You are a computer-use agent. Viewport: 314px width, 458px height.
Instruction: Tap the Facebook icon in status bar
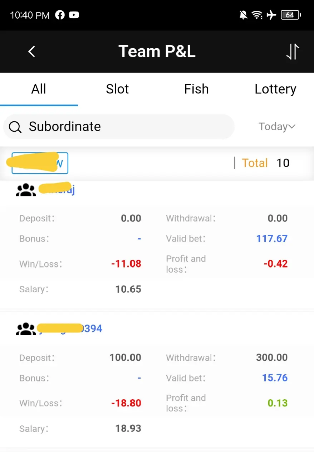click(60, 15)
